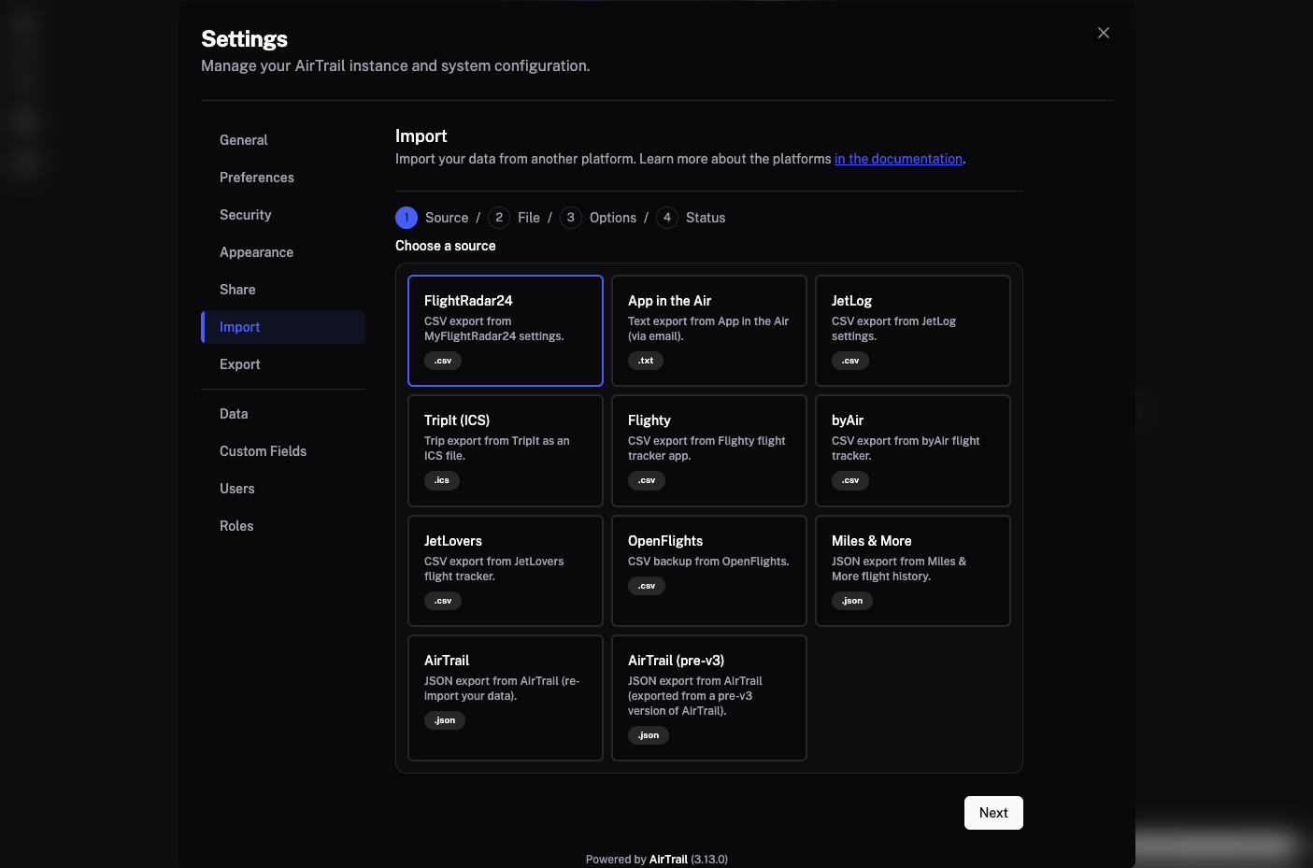Click the .csv badge on FlightRadar24 card
This screenshot has height=868, width=1313.
[443, 361]
